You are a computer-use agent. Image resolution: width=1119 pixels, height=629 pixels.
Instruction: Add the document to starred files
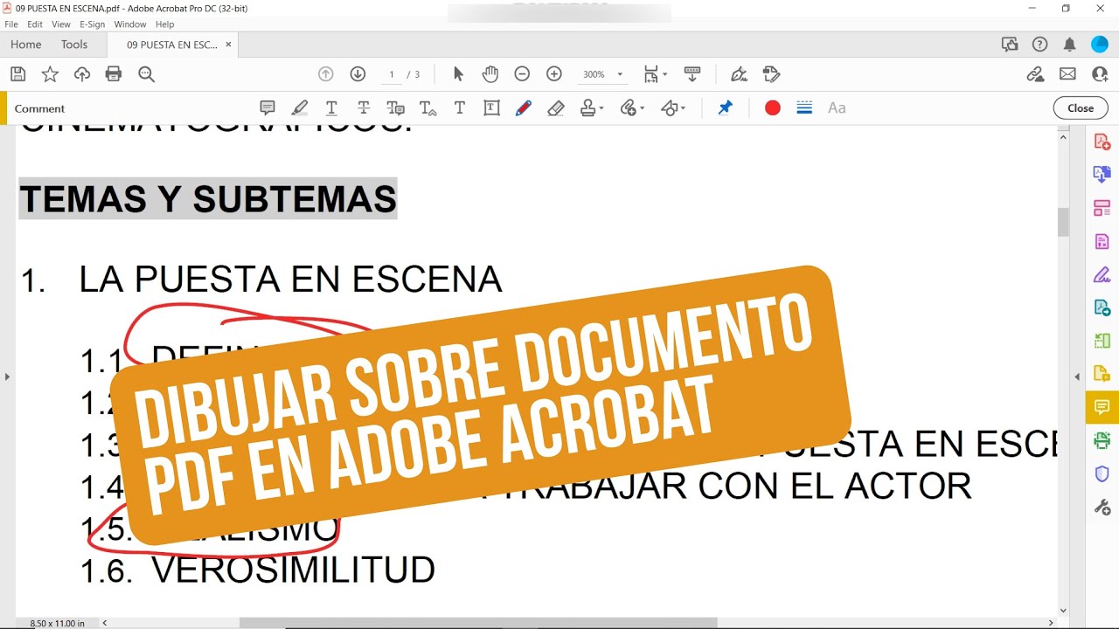(50, 74)
